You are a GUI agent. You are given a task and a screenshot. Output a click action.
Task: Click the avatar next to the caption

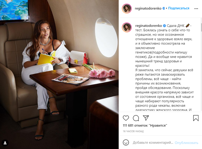127,27
